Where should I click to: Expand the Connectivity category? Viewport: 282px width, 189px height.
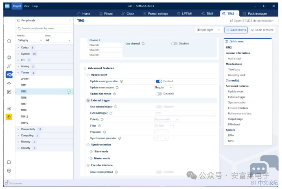click(x=18, y=129)
